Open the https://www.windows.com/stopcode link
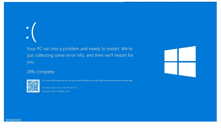Image resolution: width=221 pixels, height=129 pixels. (115, 80)
